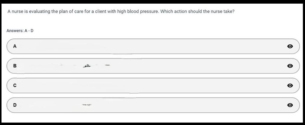Reveal answer A with its eye icon
The width and height of the screenshot is (305, 125).
[290, 46]
